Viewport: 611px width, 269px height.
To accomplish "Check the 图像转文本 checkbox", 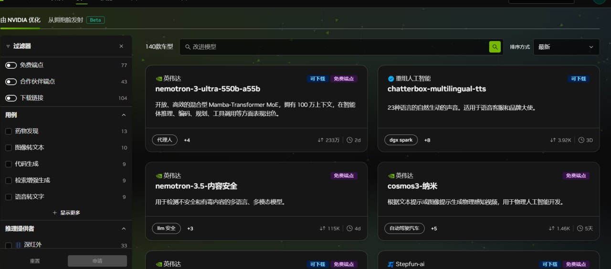I will [9, 148].
